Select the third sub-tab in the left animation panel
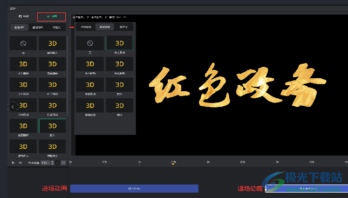The image size is (348, 198). click(56, 28)
